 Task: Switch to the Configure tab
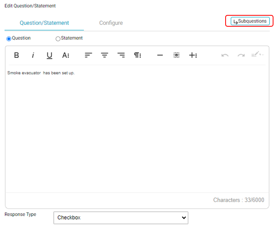click(111, 23)
